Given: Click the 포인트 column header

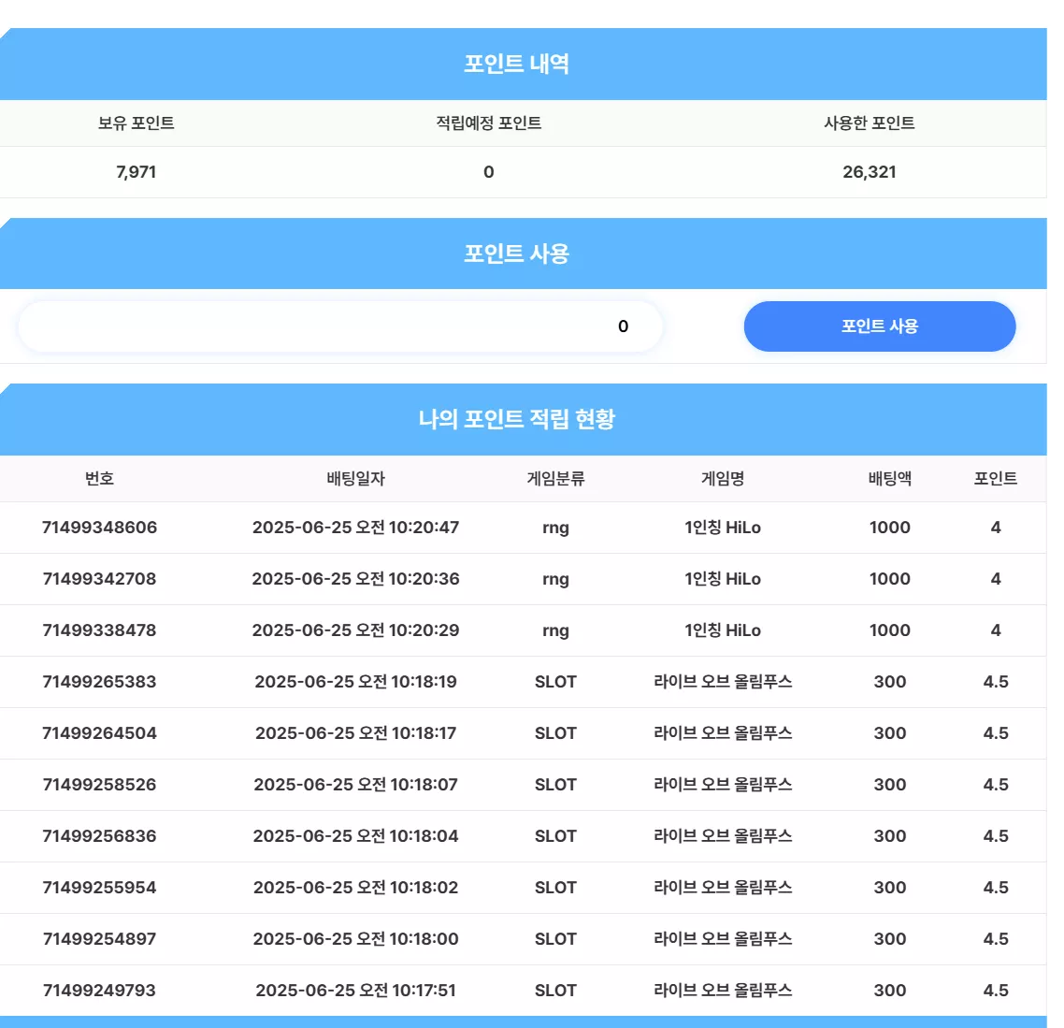Looking at the screenshot, I should pyautogui.click(x=996, y=479).
